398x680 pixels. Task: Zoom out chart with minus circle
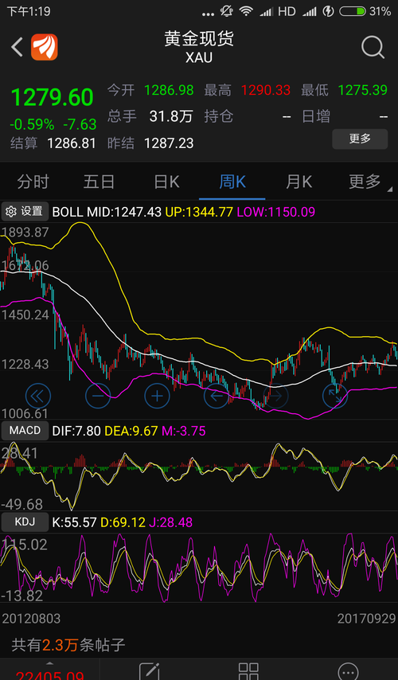point(98,396)
